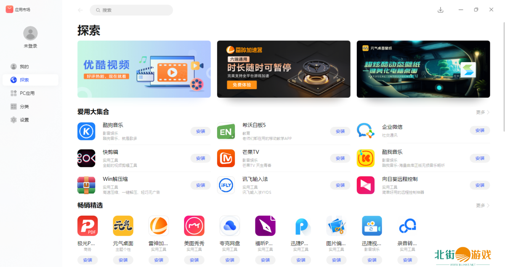Image resolution: width=505 pixels, height=267 pixels.
Task: Click the 美图秀秀 app icon
Action: click(x=194, y=226)
